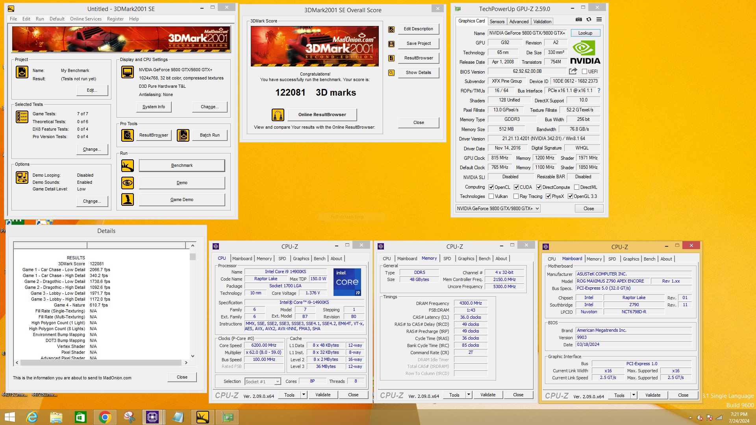This screenshot has width=756, height=425.
Task: Click the volume icon in system tray
Action: click(700, 418)
